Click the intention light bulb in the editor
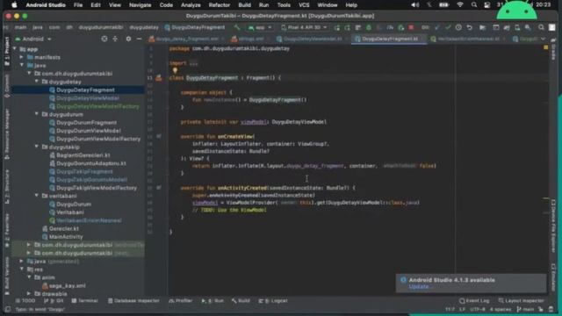 pyautogui.click(x=175, y=70)
